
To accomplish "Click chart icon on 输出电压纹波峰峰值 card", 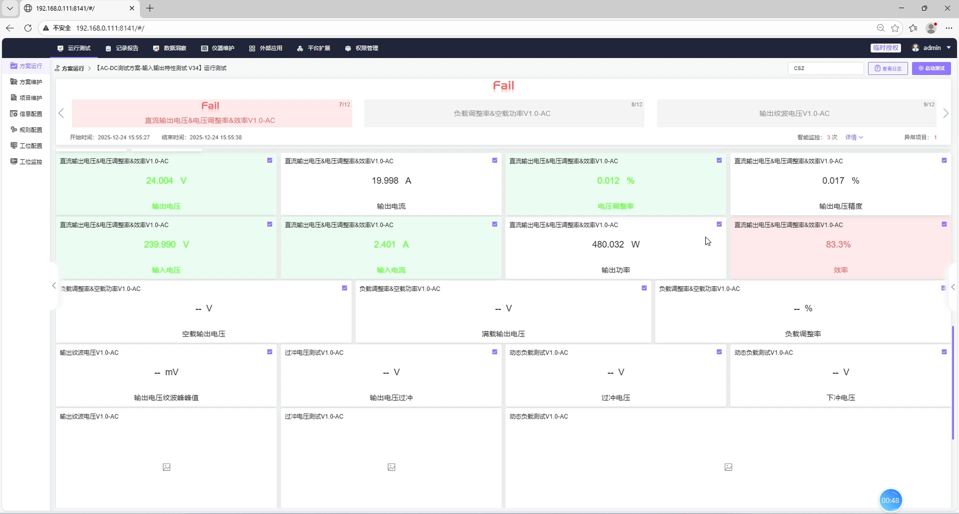I will click(269, 352).
